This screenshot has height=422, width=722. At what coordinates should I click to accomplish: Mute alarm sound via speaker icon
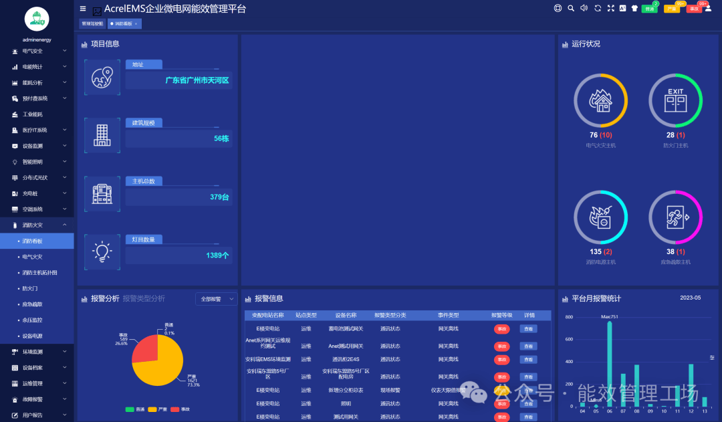pyautogui.click(x=584, y=8)
